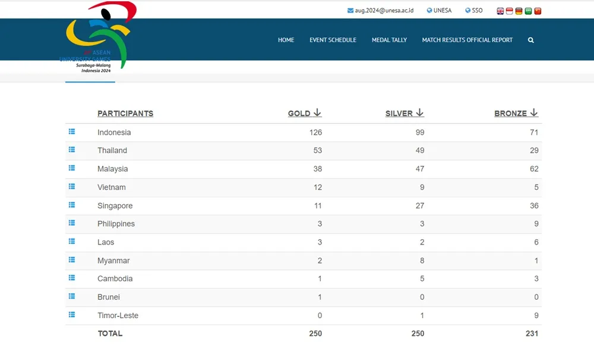The image size is (594, 346).
Task: Open detail list icon for Malaysia row
Action: [x=72, y=168]
